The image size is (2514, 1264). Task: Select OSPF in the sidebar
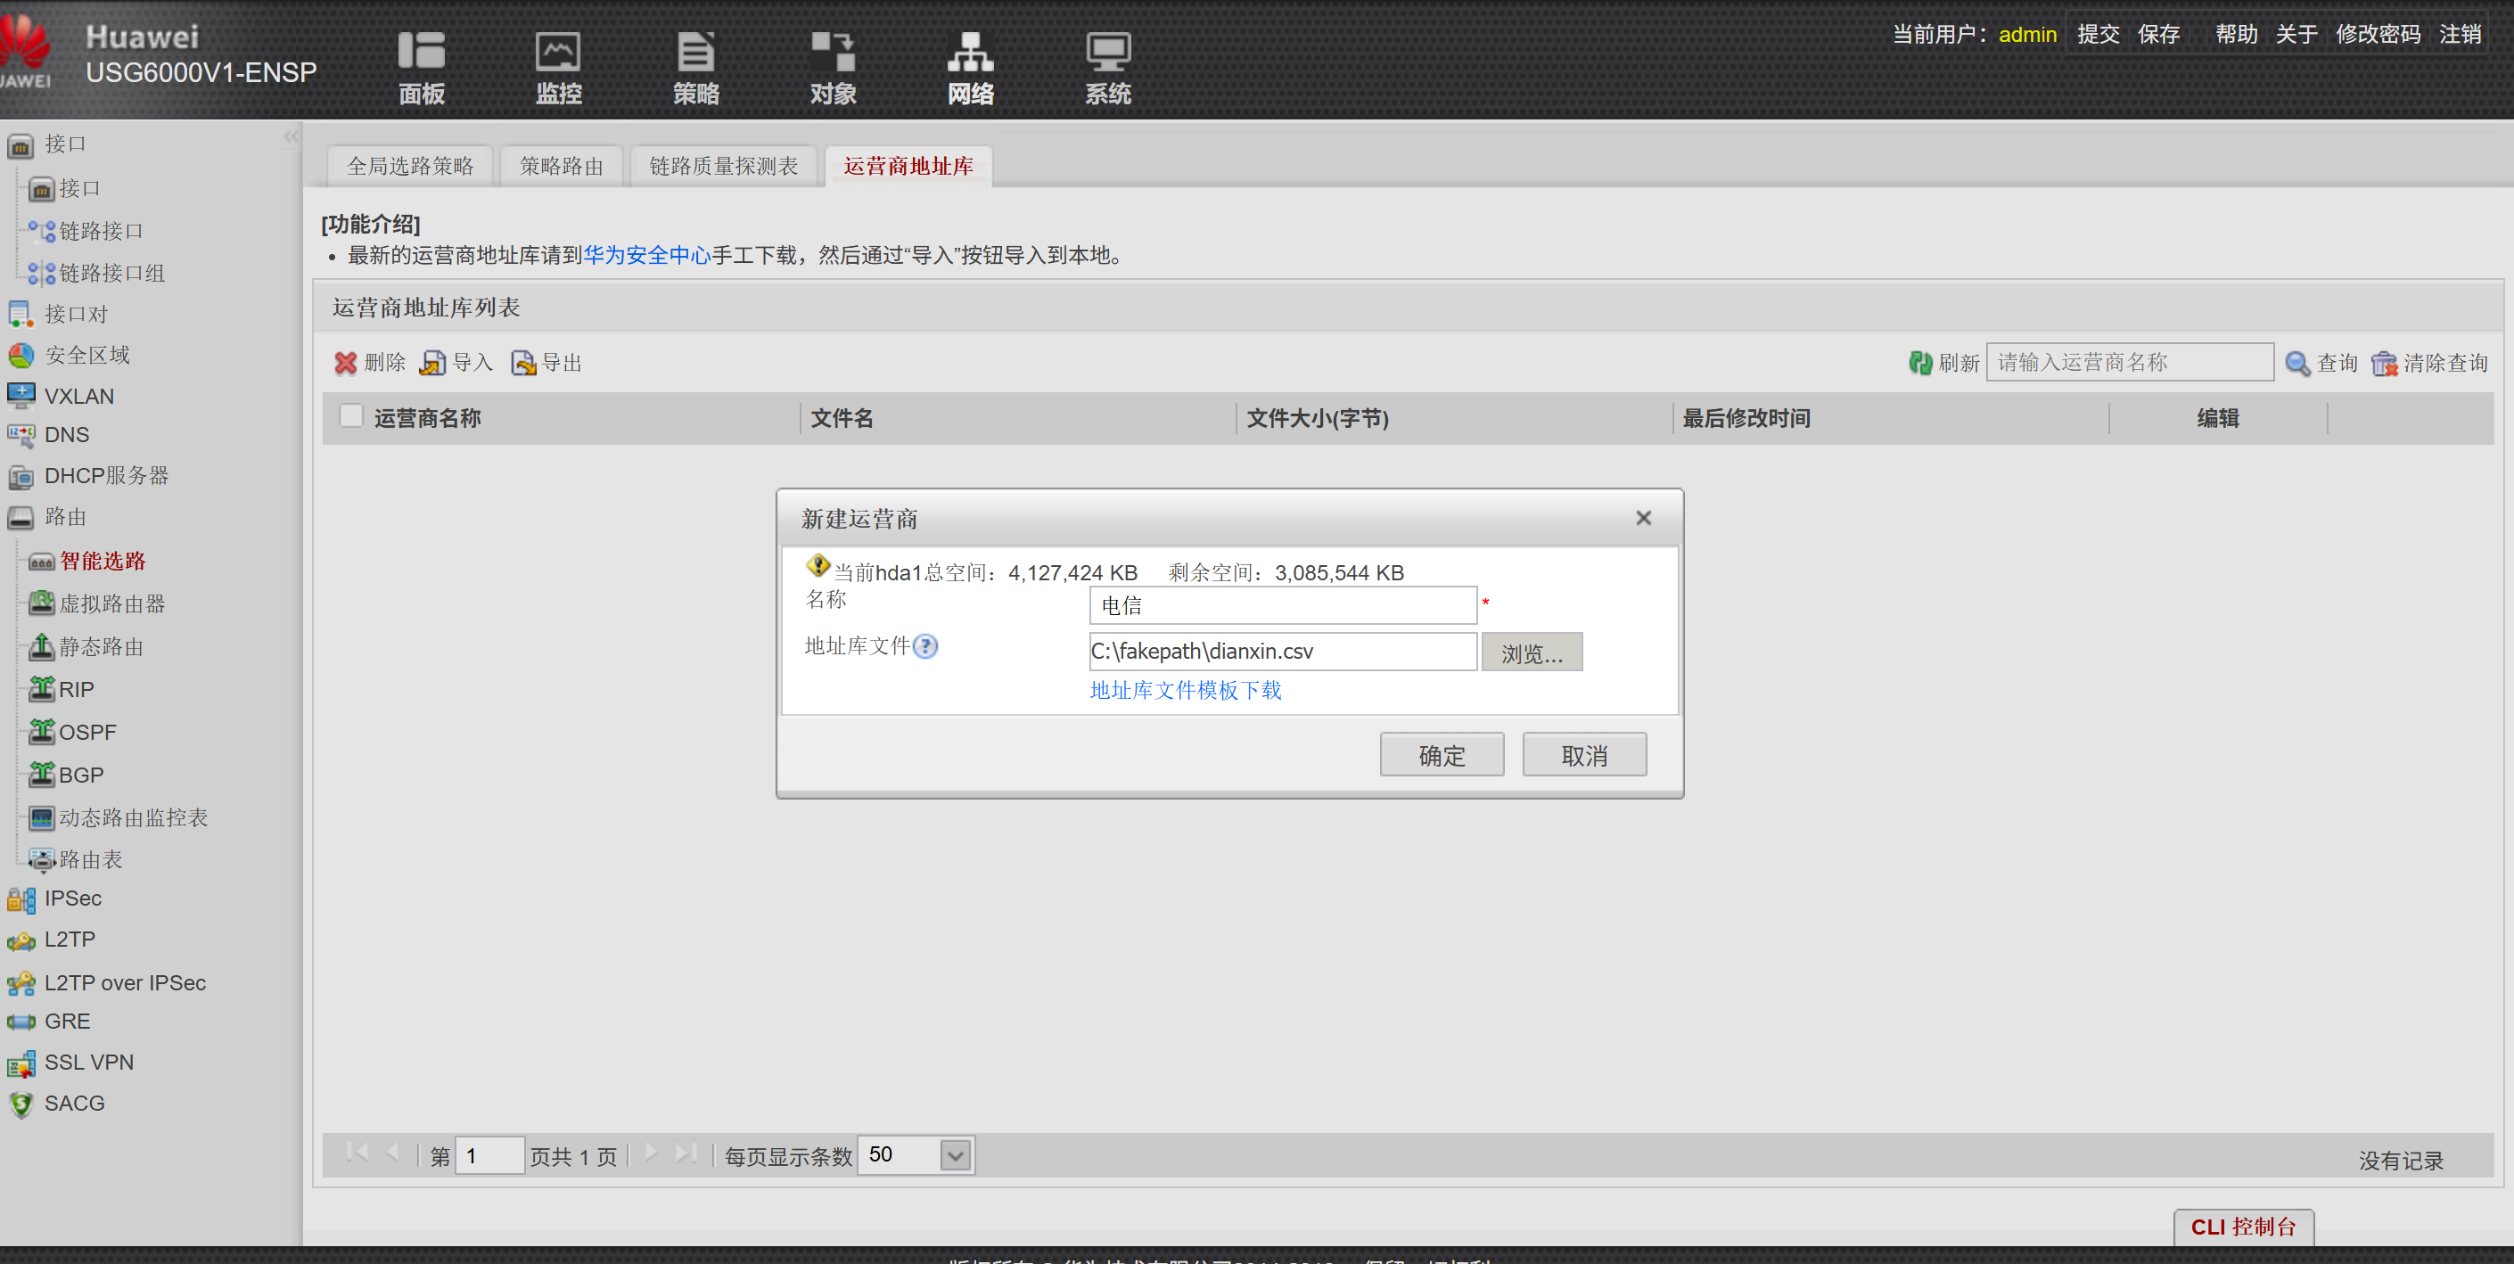(x=86, y=732)
